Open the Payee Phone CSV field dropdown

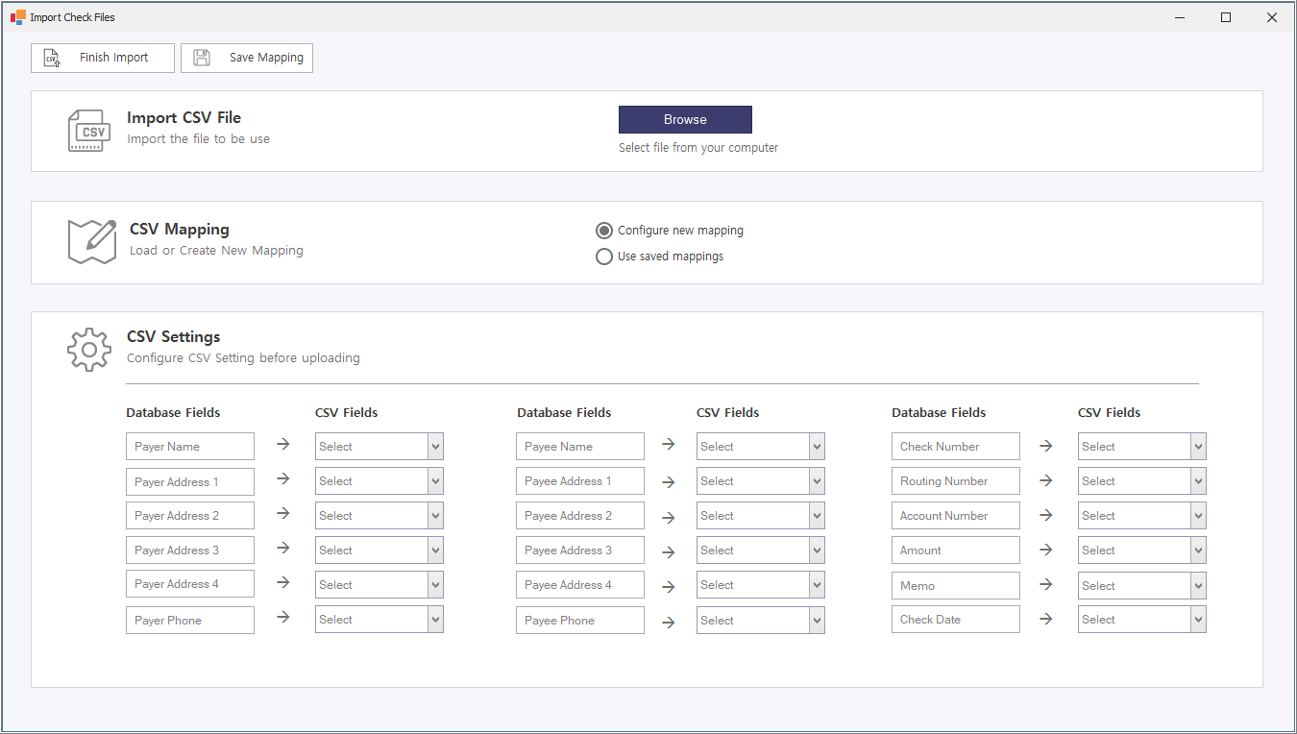click(760, 621)
